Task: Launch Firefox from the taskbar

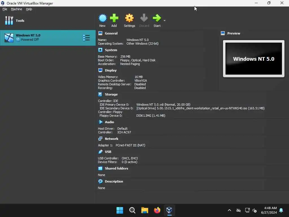Action: tap(157, 210)
